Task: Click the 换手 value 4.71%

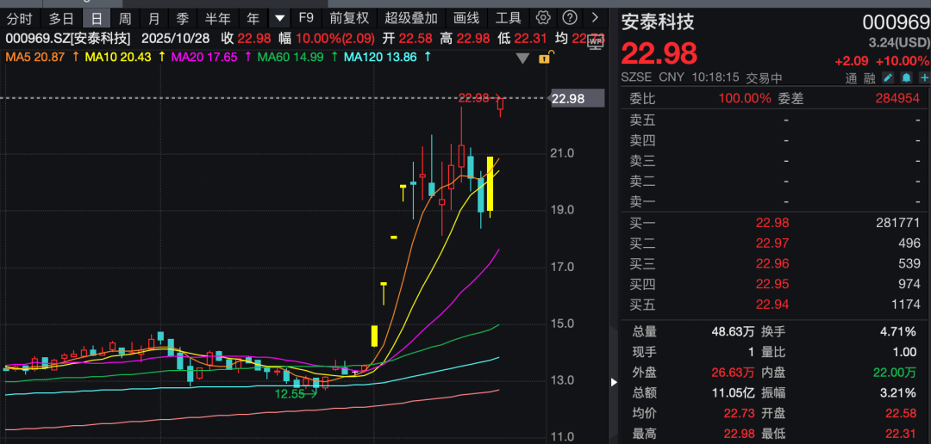Action: 897,331
